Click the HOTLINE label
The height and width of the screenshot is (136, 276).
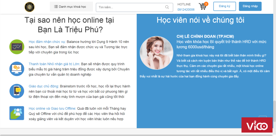[184, 4]
